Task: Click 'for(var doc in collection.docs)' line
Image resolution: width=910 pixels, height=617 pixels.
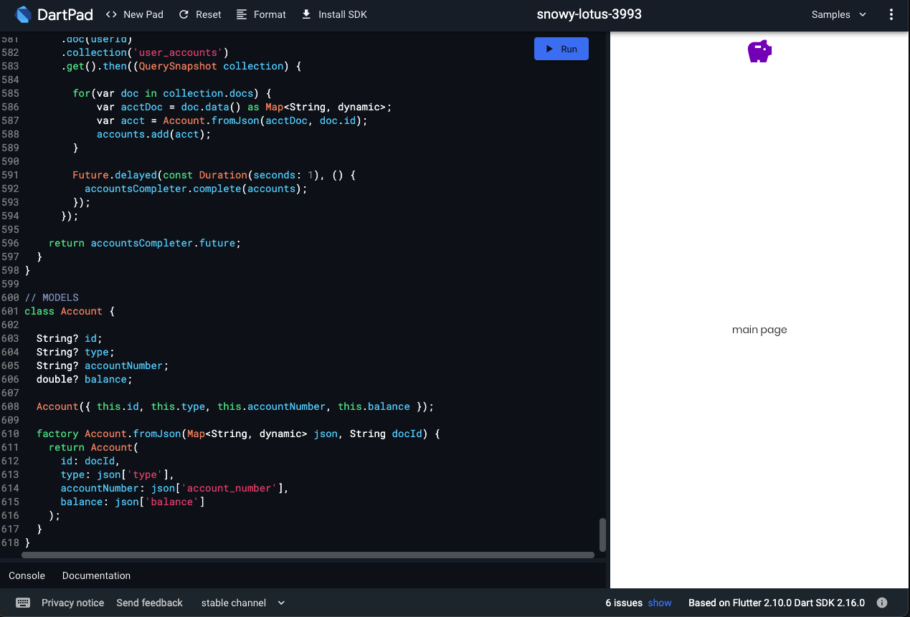Action: tap(172, 93)
